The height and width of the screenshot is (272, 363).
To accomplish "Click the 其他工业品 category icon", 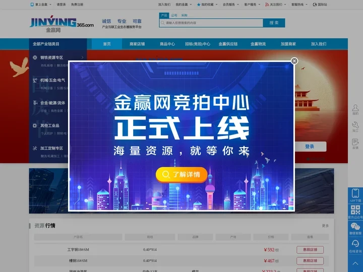I will [35, 125].
